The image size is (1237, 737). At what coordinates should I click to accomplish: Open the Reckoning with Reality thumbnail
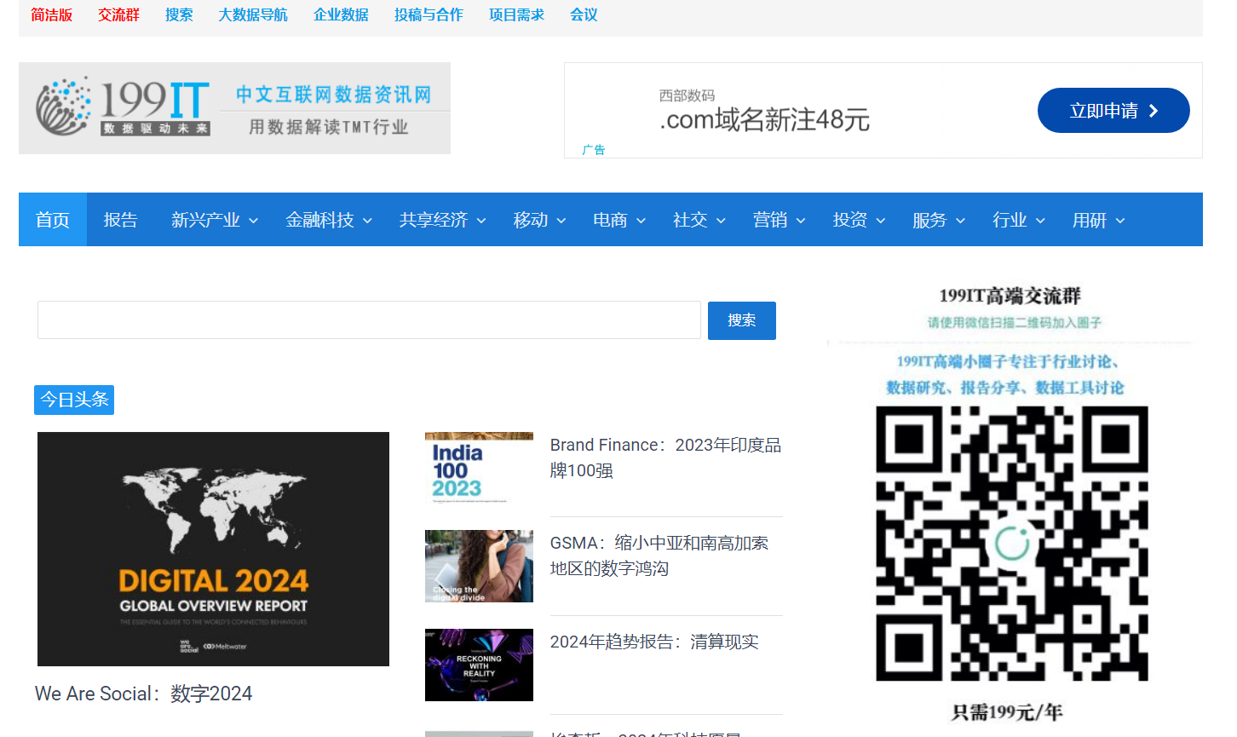pyautogui.click(x=479, y=665)
